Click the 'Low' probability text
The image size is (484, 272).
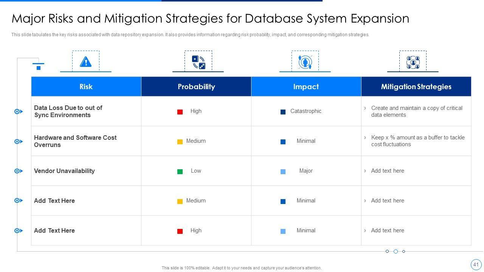[196, 171]
